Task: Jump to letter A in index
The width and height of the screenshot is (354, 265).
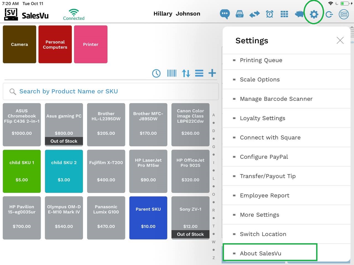Action: [214, 115]
